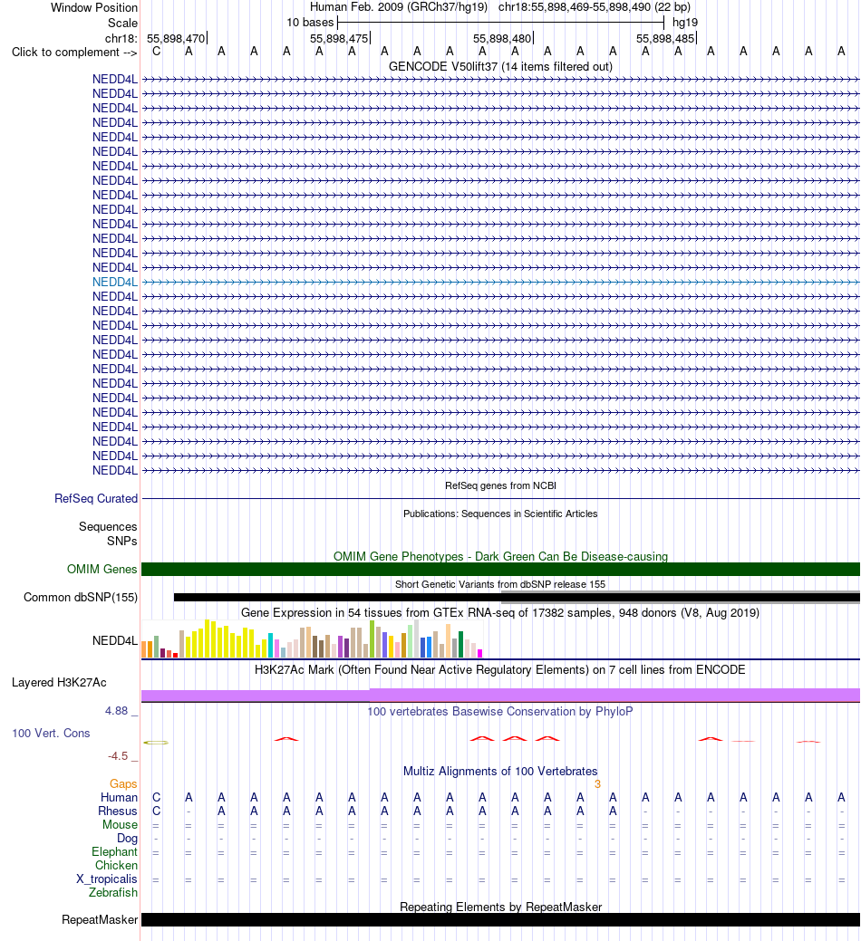The width and height of the screenshot is (861, 941).
Task: Click the 'Zebrafish' species label
Action: click(113, 892)
